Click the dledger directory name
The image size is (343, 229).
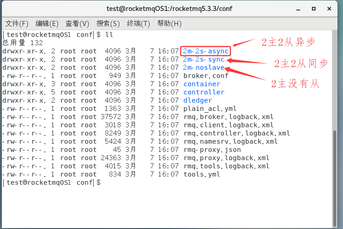(x=198, y=100)
